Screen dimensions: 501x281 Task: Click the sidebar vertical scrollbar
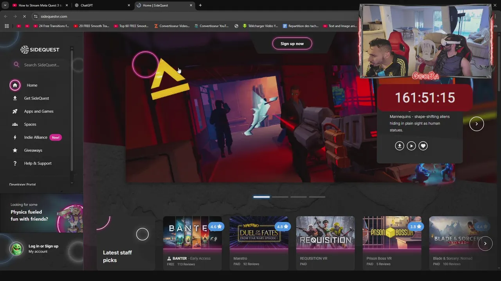(72, 109)
